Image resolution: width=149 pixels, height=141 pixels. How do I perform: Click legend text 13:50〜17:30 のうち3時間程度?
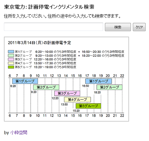55,63
